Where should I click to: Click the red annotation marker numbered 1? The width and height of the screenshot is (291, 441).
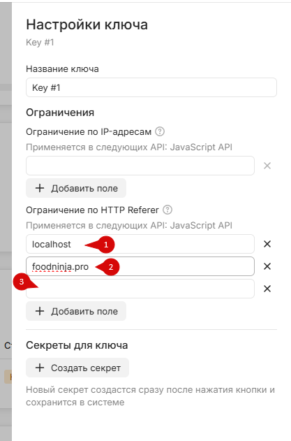coord(105,245)
